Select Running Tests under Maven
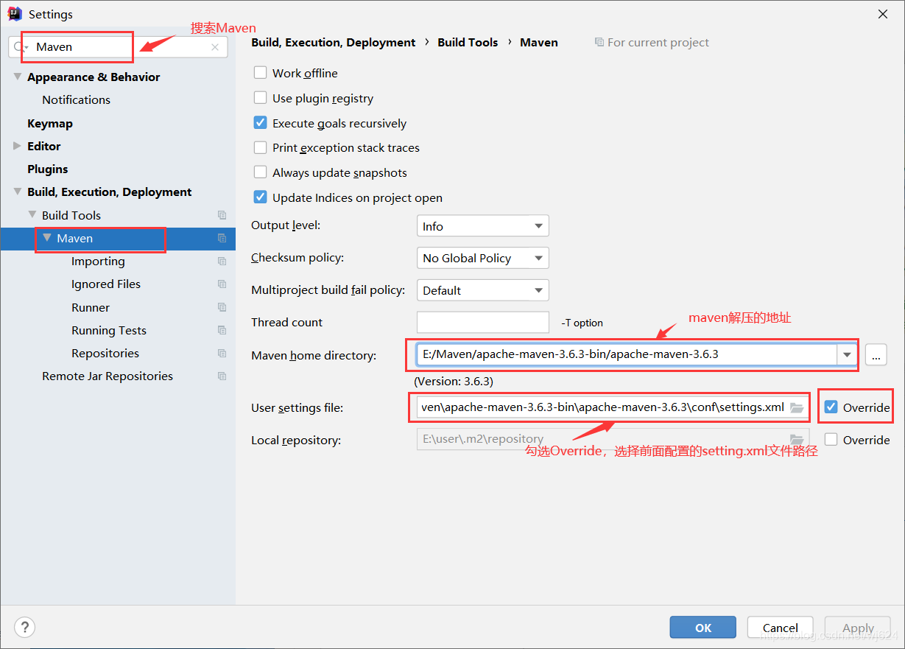Viewport: 905px width, 649px height. (109, 330)
